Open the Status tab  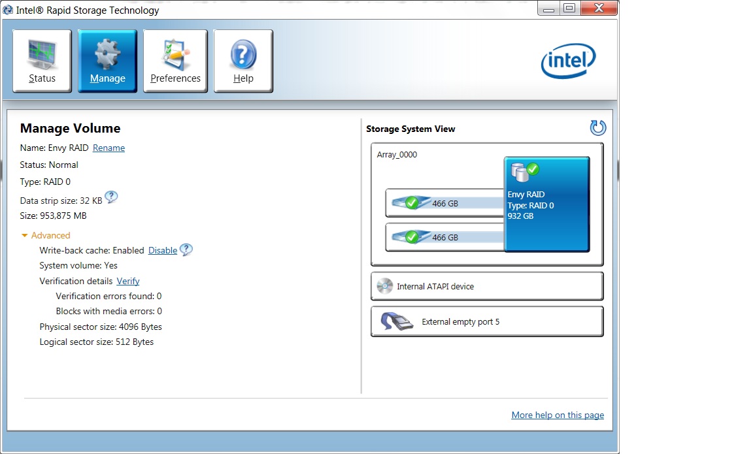pyautogui.click(x=42, y=61)
